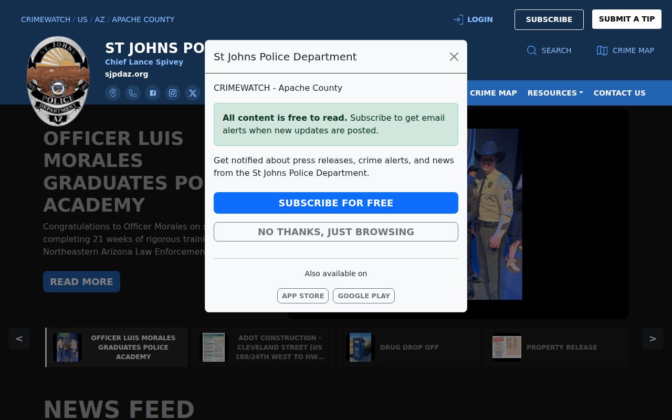
Task: Click Read More button
Action: 81,281
